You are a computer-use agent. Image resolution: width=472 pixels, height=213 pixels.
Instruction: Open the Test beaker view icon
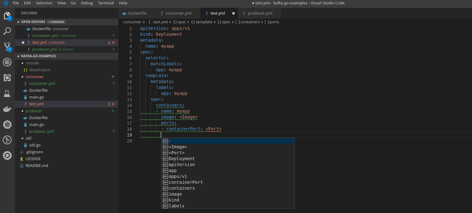7,93
